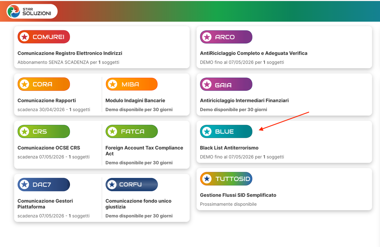Open the CORFU module badge
This screenshot has width=380, height=247.
pos(132,185)
